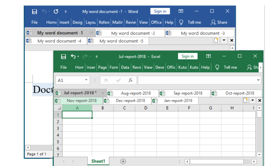This screenshot has height=166, width=273.
Task: Open the File menu in Excel
Action: (64, 67)
